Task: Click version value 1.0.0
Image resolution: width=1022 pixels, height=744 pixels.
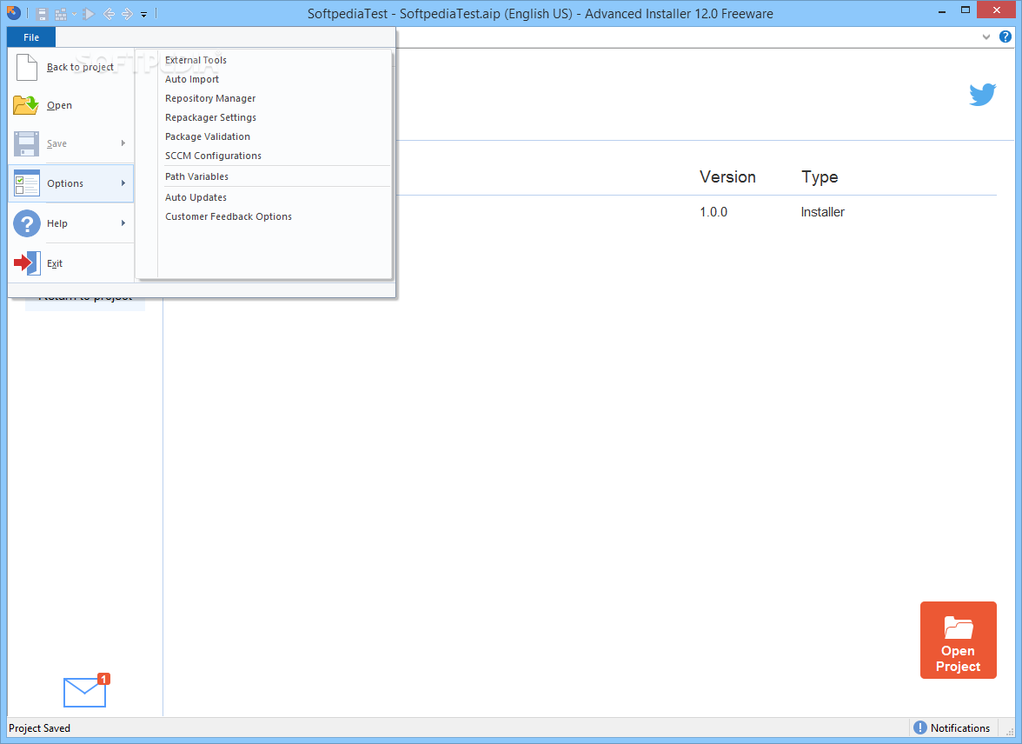Action: [713, 212]
